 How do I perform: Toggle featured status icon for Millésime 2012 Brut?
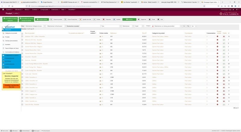[218, 40]
